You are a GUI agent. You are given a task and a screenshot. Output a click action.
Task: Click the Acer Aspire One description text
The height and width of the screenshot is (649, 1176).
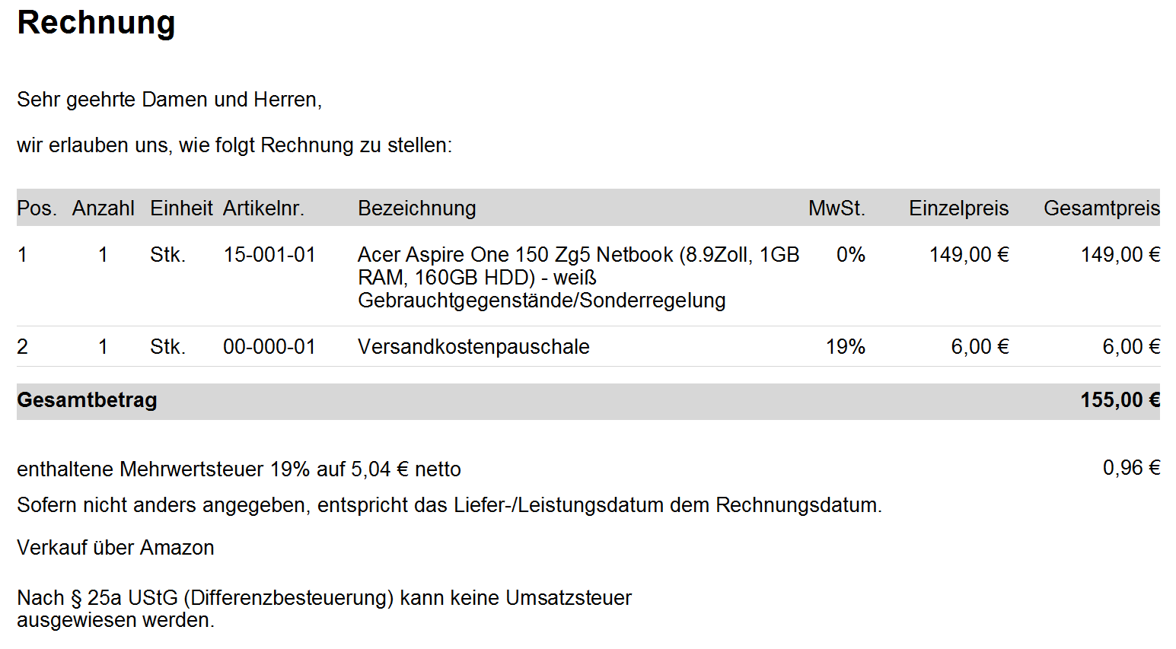(x=578, y=277)
